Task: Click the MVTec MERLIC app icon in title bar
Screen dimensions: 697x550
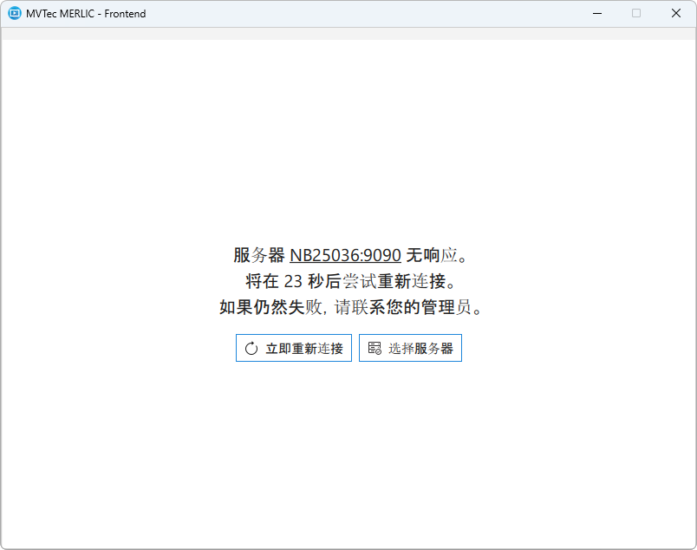Action: click(15, 13)
